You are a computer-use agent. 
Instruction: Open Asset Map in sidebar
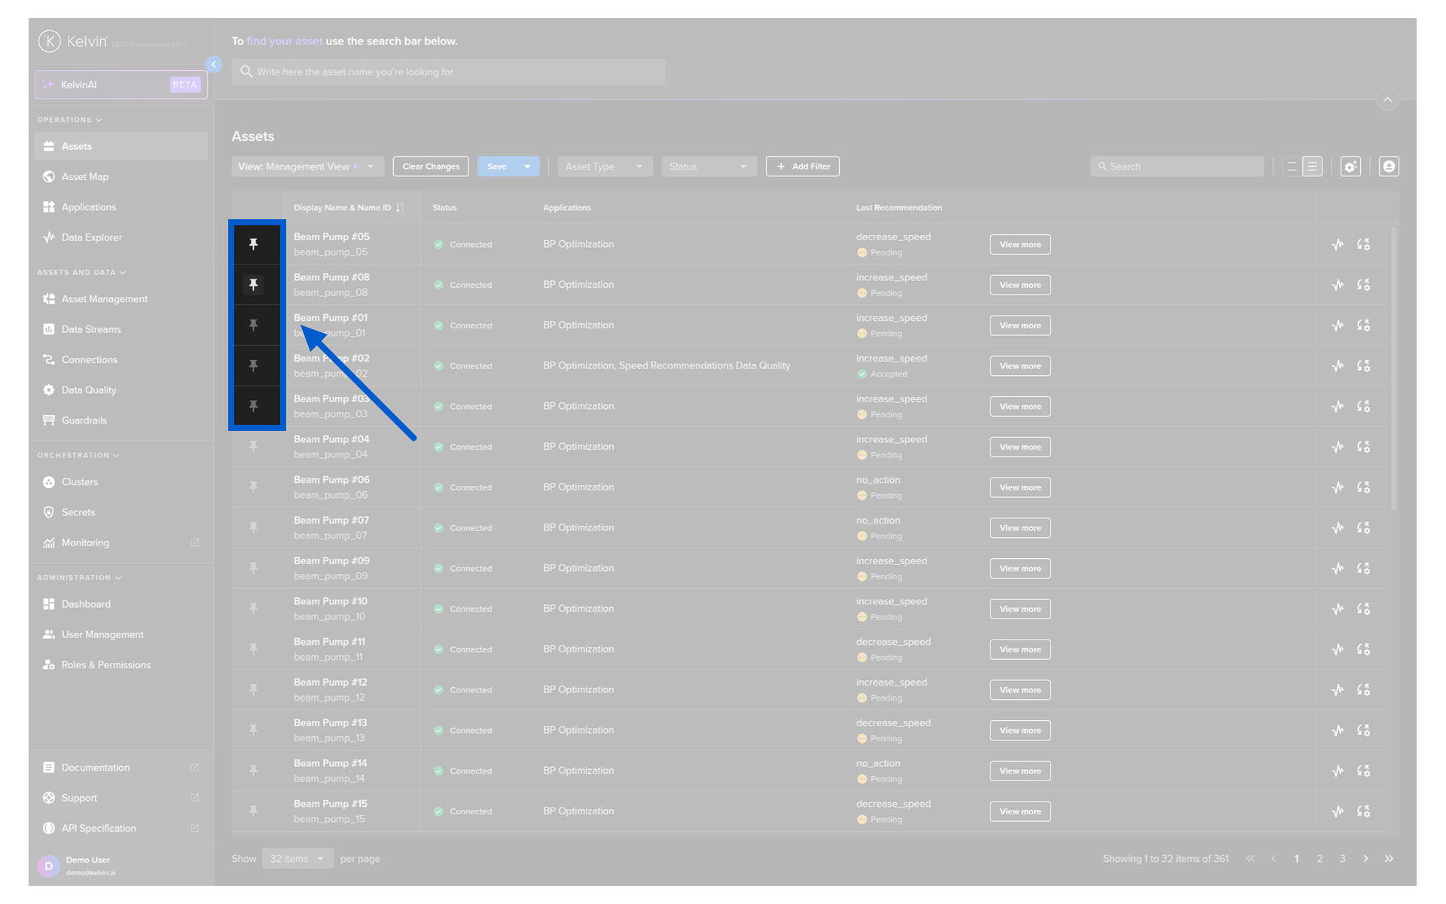click(85, 177)
